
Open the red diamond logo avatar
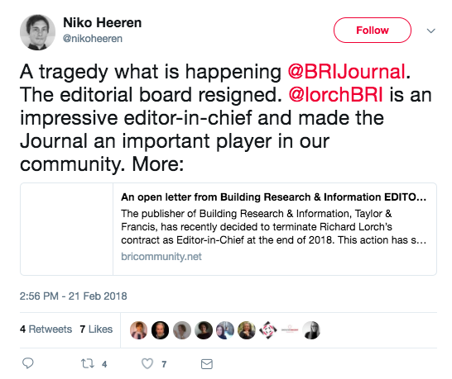pyautogui.click(x=268, y=330)
